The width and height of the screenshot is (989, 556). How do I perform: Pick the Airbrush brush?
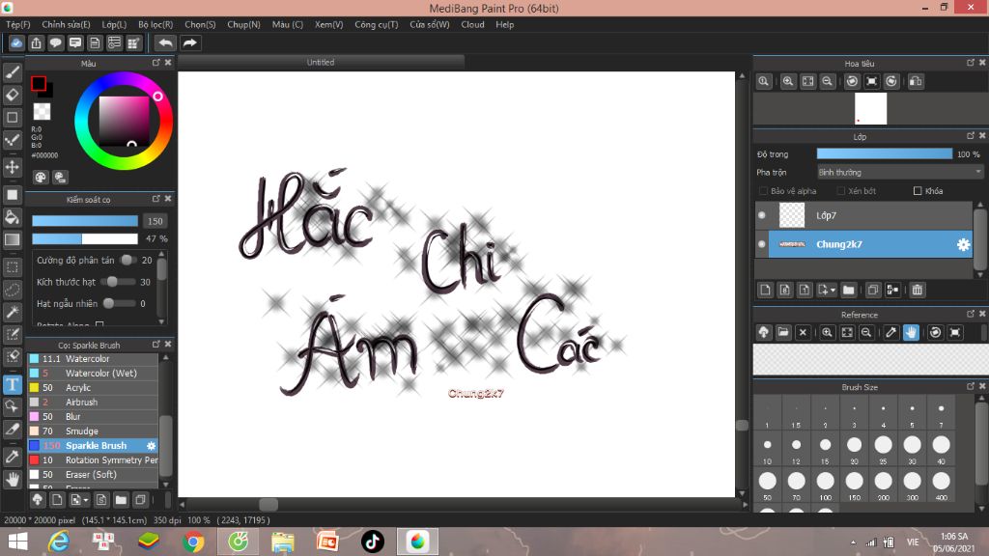[93, 403]
